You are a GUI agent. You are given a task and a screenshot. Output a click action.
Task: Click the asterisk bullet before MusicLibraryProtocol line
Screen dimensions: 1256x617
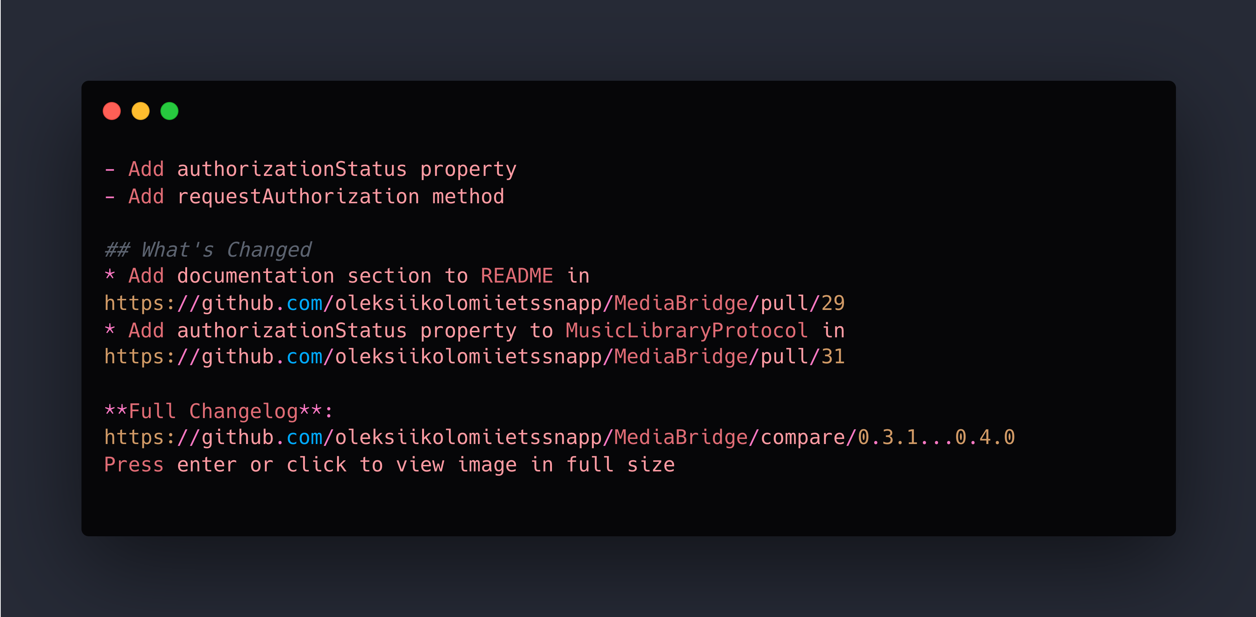tap(110, 330)
